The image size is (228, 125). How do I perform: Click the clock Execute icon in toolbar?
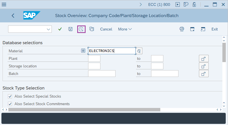click(81, 29)
